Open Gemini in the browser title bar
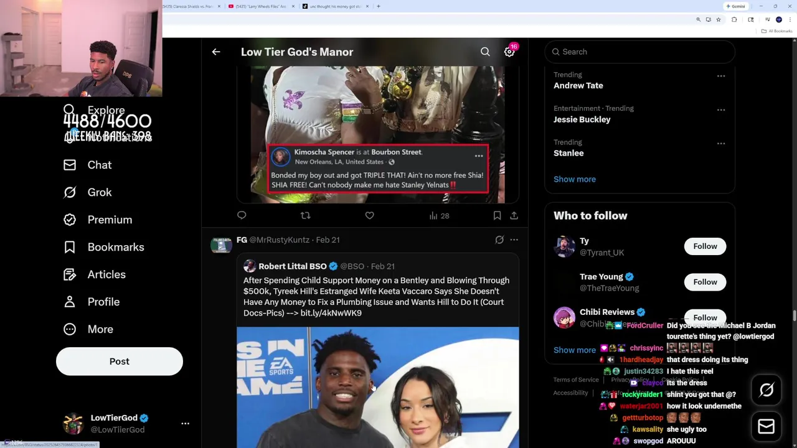 point(735,6)
